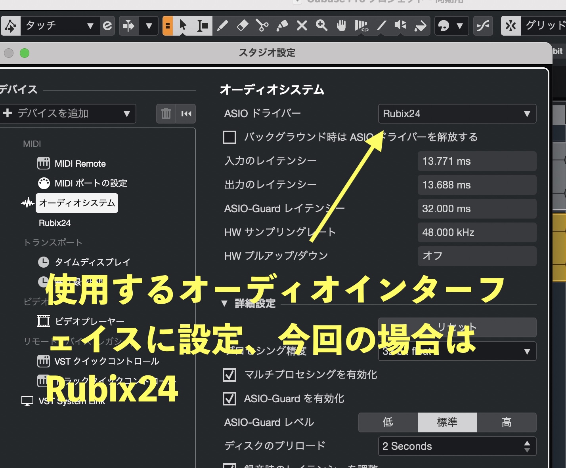Open the ASIO ドライバー Rubix24 dropdown

(x=457, y=114)
